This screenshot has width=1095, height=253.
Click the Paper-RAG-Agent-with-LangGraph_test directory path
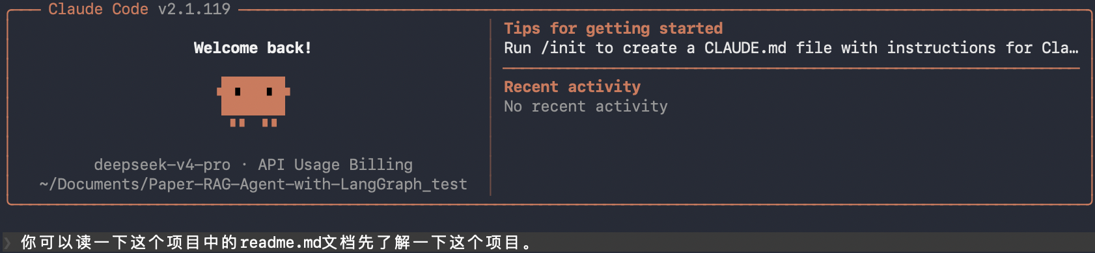click(253, 184)
